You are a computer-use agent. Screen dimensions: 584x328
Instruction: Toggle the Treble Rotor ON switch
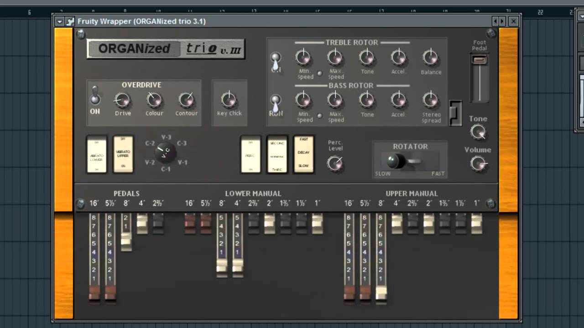coord(276,61)
